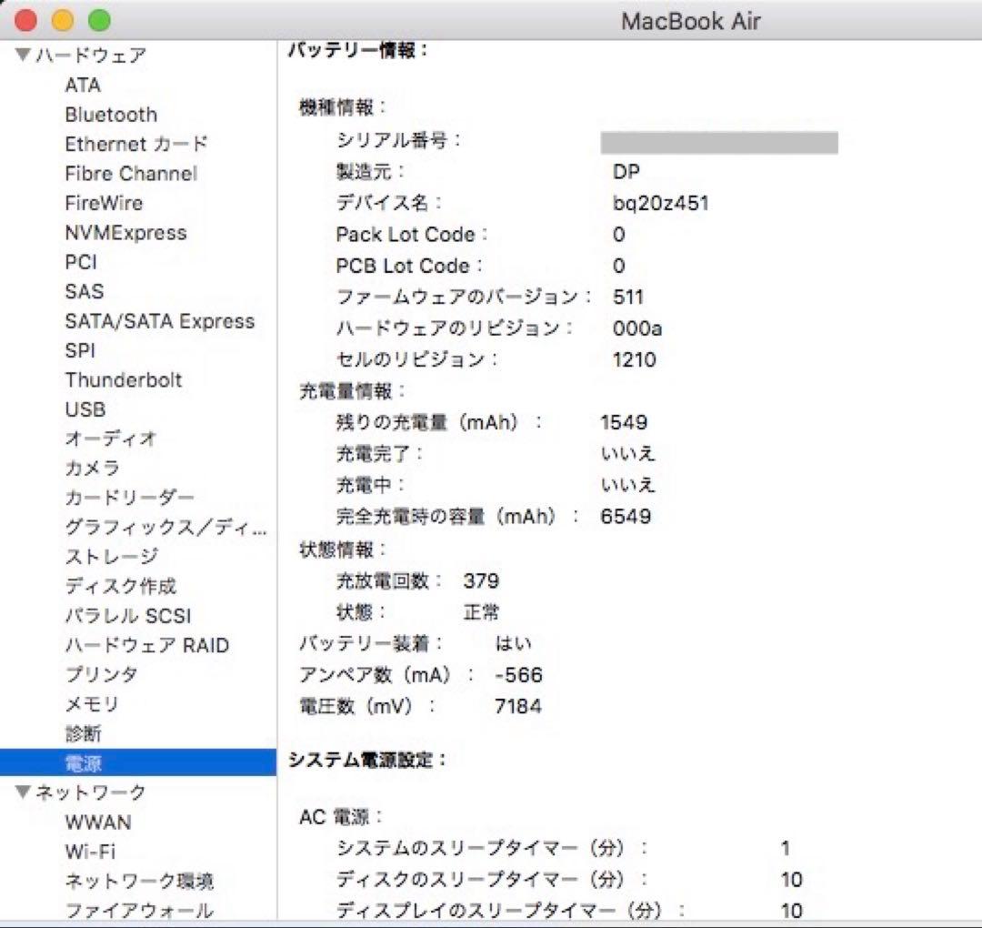
Task: Select プリンタ in the sidebar
Action: 101,673
